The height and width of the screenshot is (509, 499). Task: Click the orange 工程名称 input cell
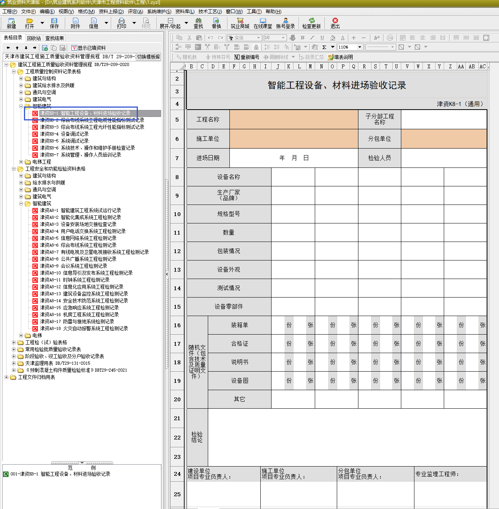294,120
